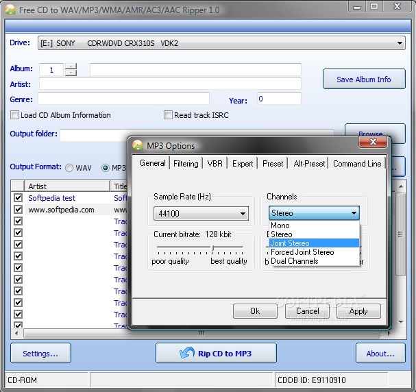Uncheck the third track checkbox in the list
Screen dimensions: 416x392
(18, 221)
